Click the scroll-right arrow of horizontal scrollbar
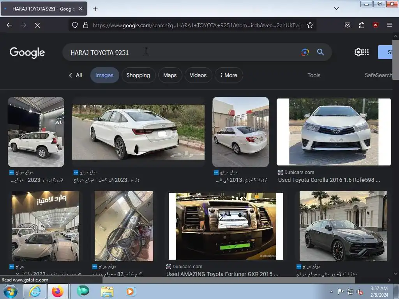Image resolution: width=399 pixels, height=299 pixels. pos(389,280)
